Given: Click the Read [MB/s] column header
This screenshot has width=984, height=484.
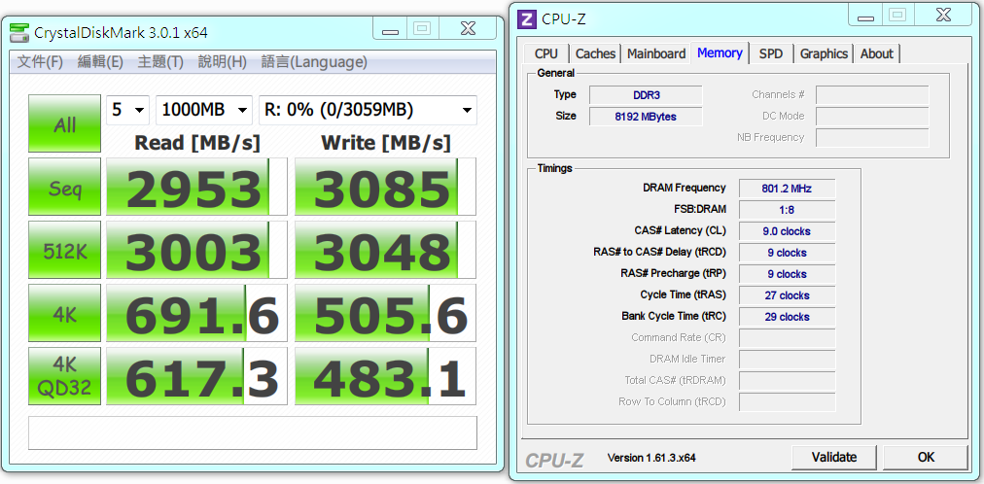Looking at the screenshot, I should coord(197,143).
